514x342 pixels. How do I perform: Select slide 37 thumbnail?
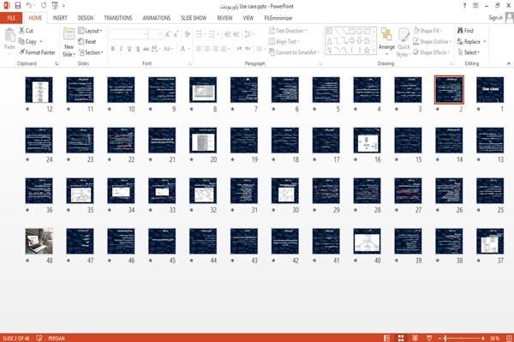pos(490,241)
